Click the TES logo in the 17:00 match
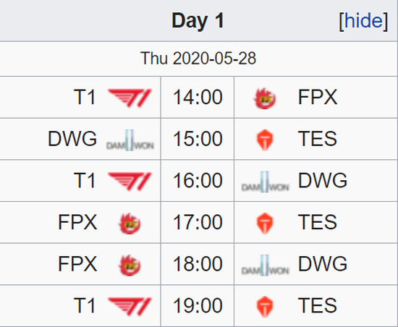Image resolution: width=398 pixels, height=327 pixels. 265,224
